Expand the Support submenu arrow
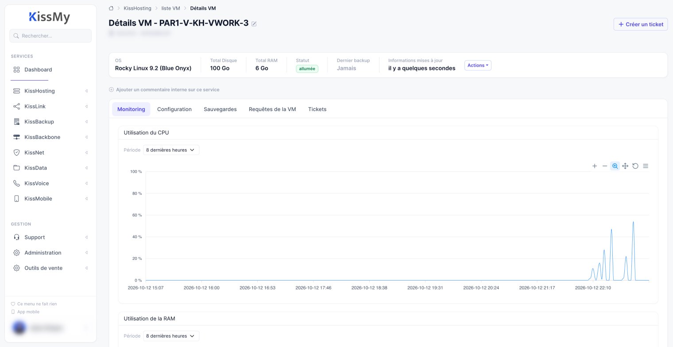Image resolution: width=673 pixels, height=347 pixels. tap(86, 237)
